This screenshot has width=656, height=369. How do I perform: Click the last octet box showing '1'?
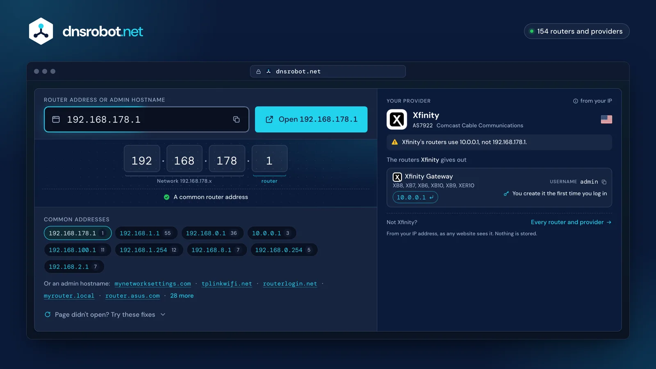click(269, 159)
